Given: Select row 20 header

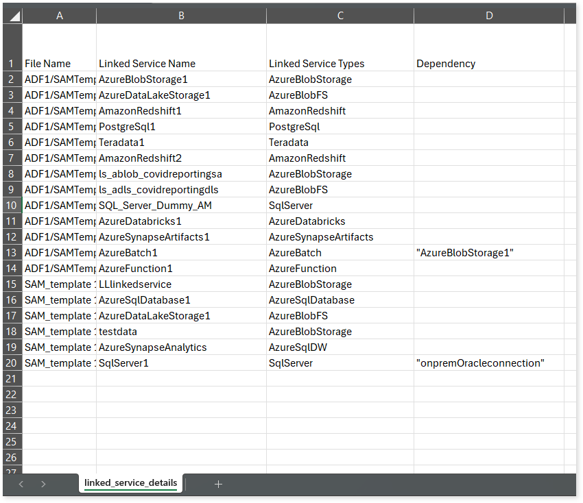Looking at the screenshot, I should [x=12, y=363].
